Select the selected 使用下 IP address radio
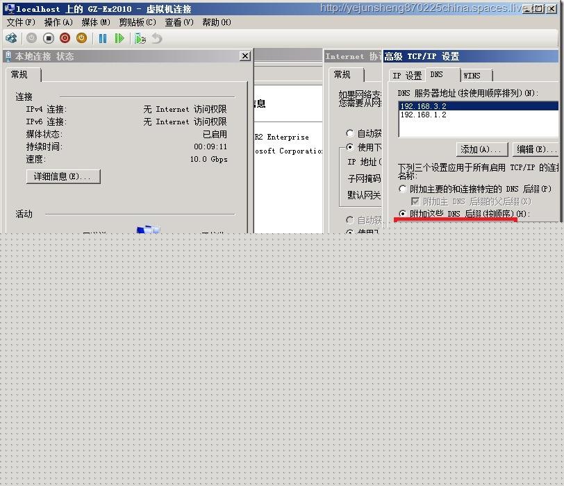Image resolution: width=564 pixels, height=486 pixels. point(349,146)
